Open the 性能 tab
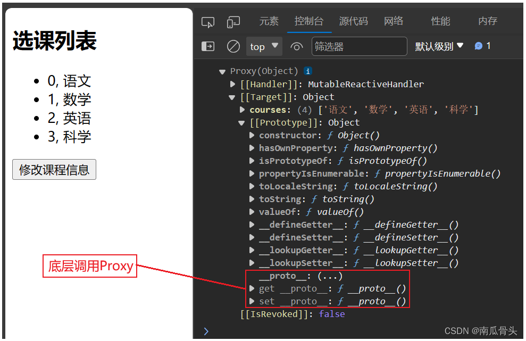This screenshot has height=341, width=526. [440, 21]
